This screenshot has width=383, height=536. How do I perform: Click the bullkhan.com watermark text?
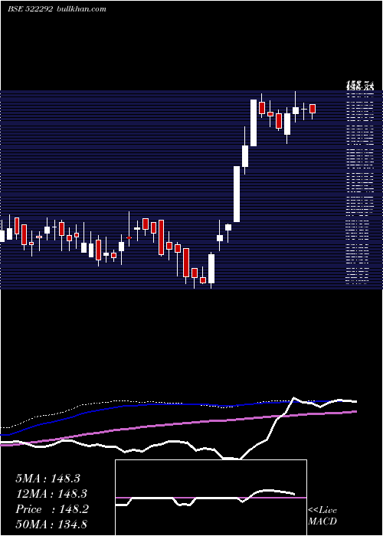[80, 9]
